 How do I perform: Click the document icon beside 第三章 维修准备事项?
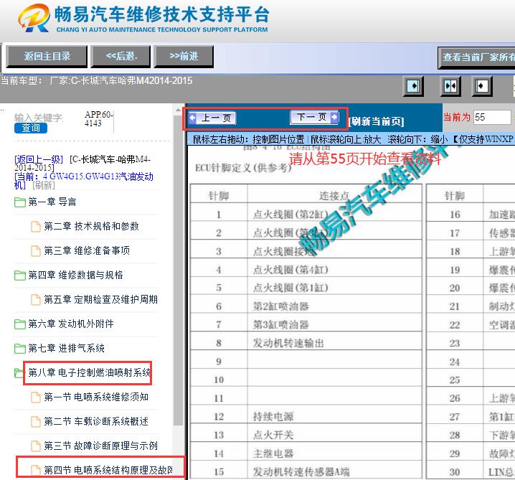(35, 250)
